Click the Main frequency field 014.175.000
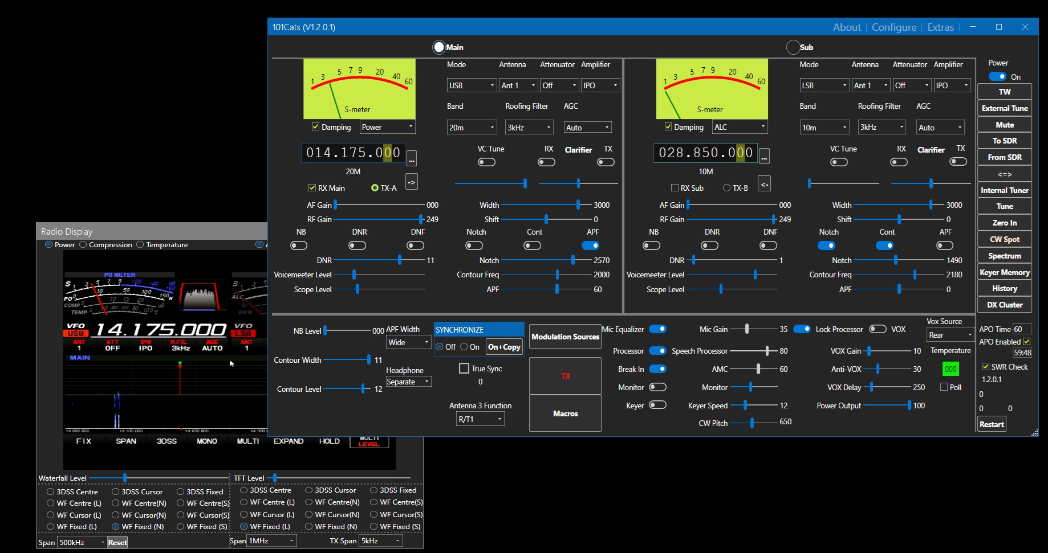1048x553 pixels. [x=353, y=153]
